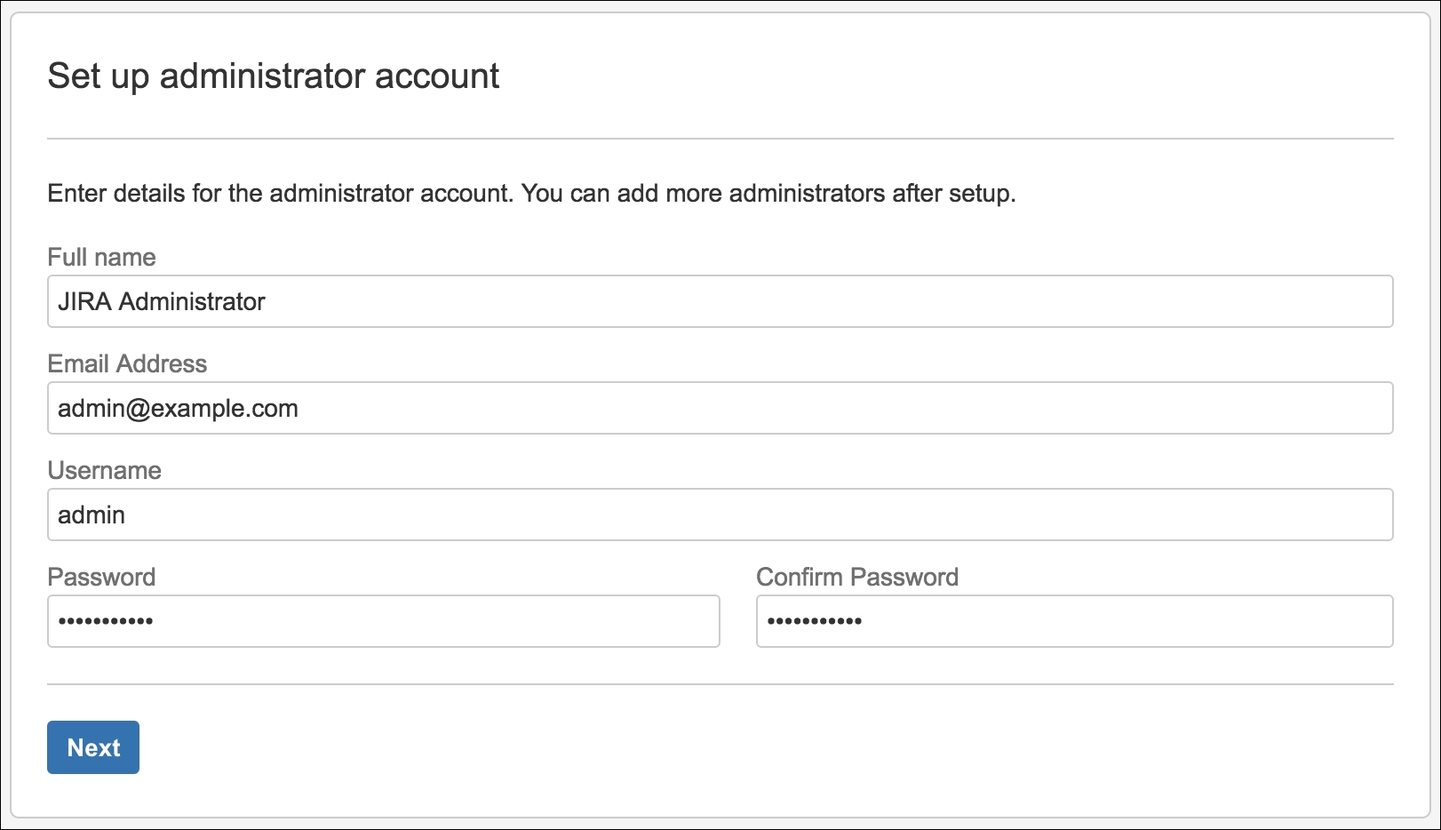Click the 'Set up administrator account' heading

coord(273,76)
